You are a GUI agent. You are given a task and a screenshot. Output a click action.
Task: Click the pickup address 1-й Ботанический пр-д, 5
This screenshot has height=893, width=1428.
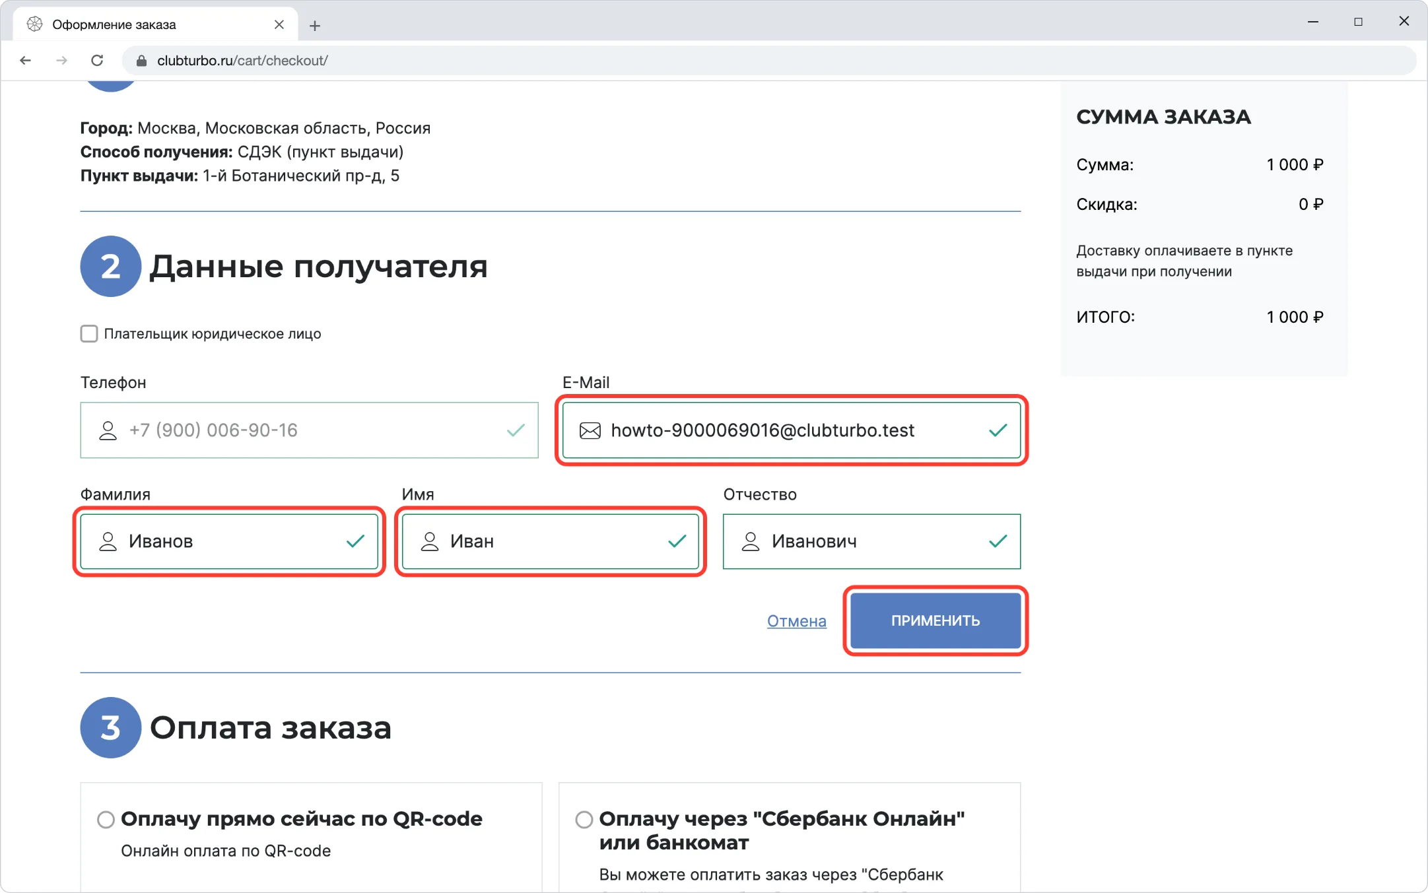click(x=301, y=176)
